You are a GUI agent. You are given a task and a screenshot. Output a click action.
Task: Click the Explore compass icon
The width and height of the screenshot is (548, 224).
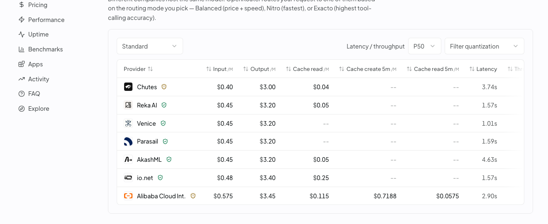coord(22,109)
